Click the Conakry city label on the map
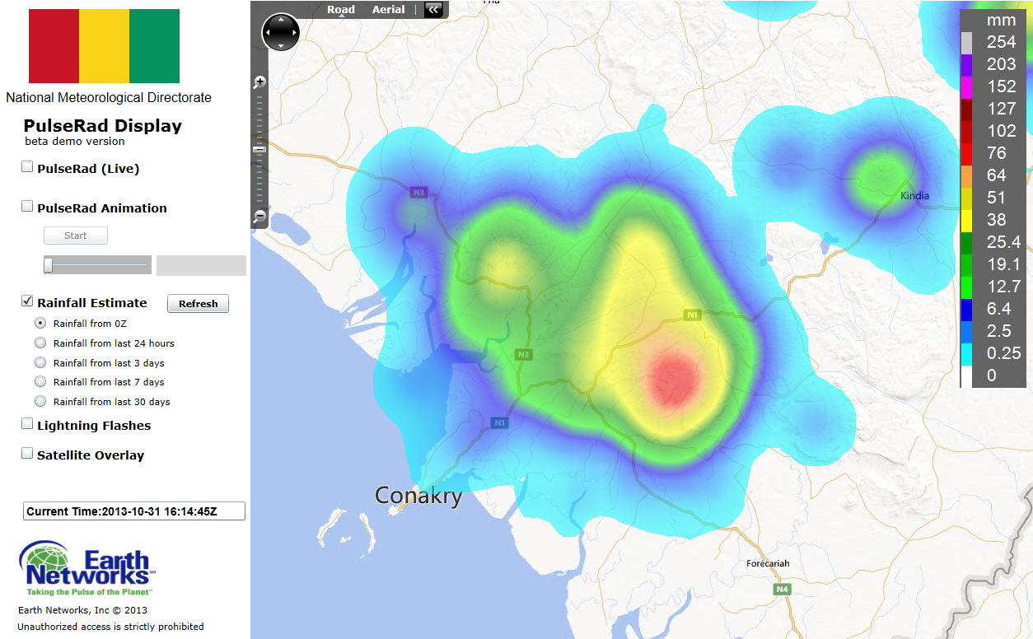 418,496
